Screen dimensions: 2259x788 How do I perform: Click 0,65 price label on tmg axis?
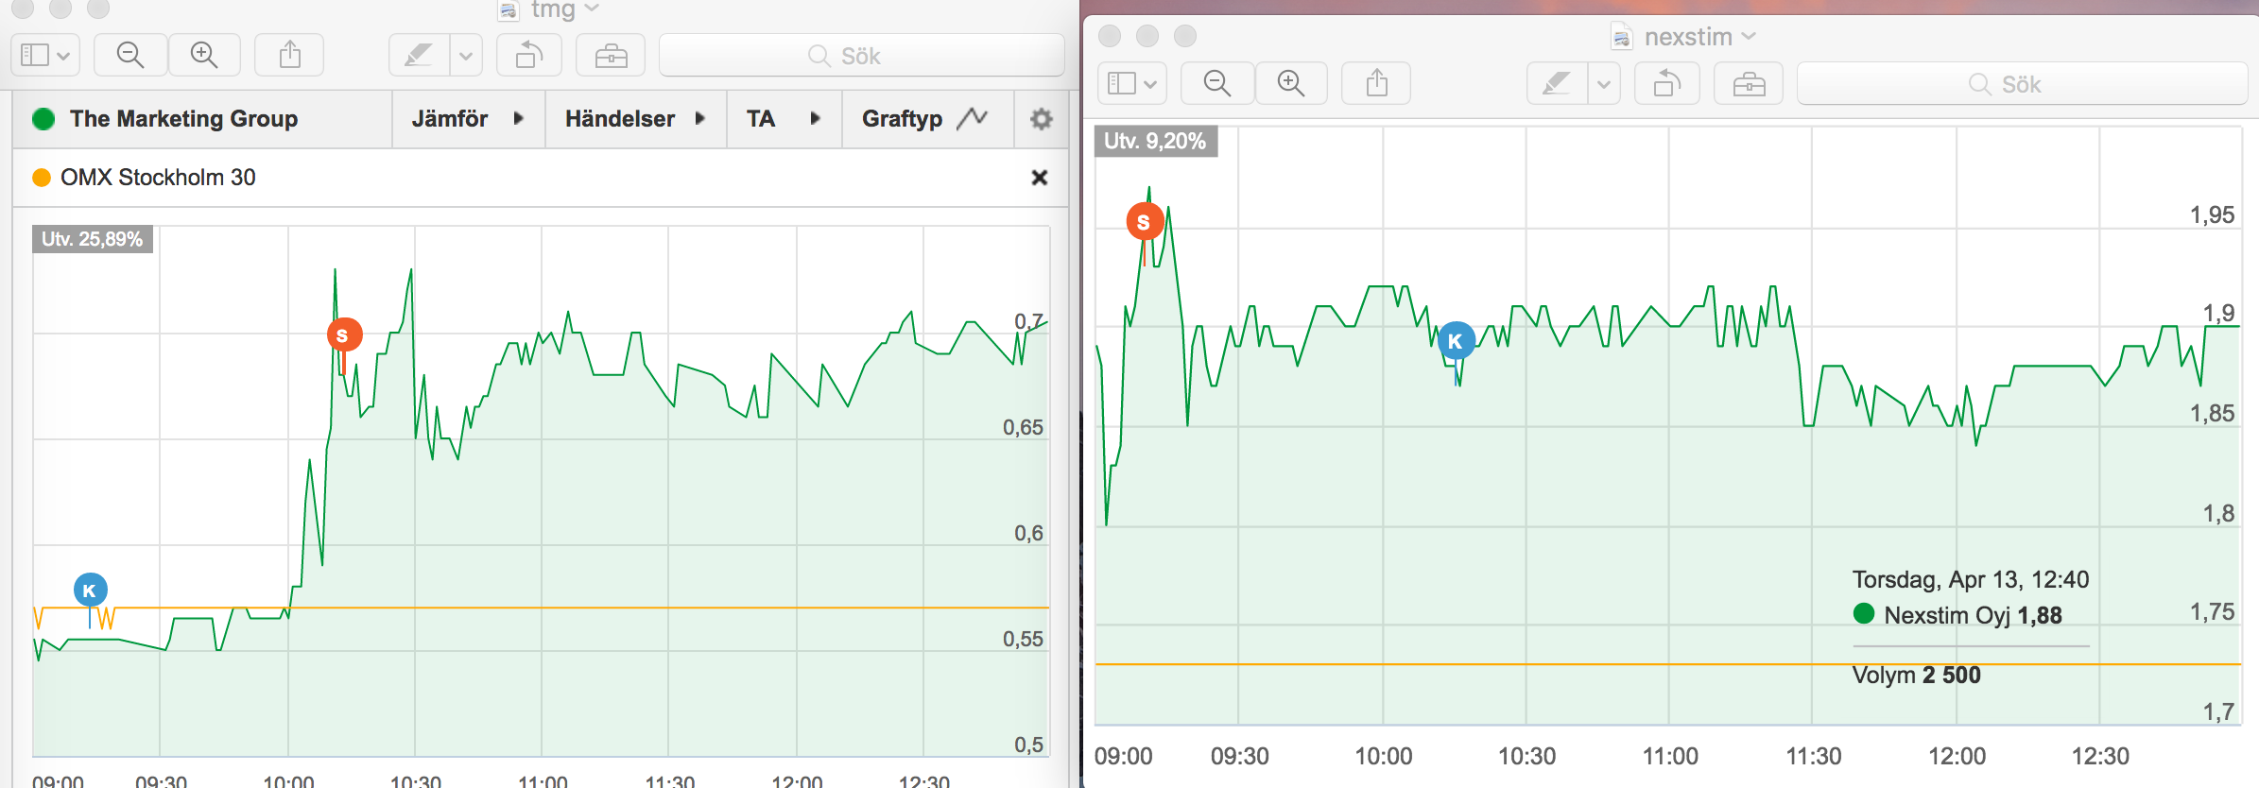(x=1023, y=427)
